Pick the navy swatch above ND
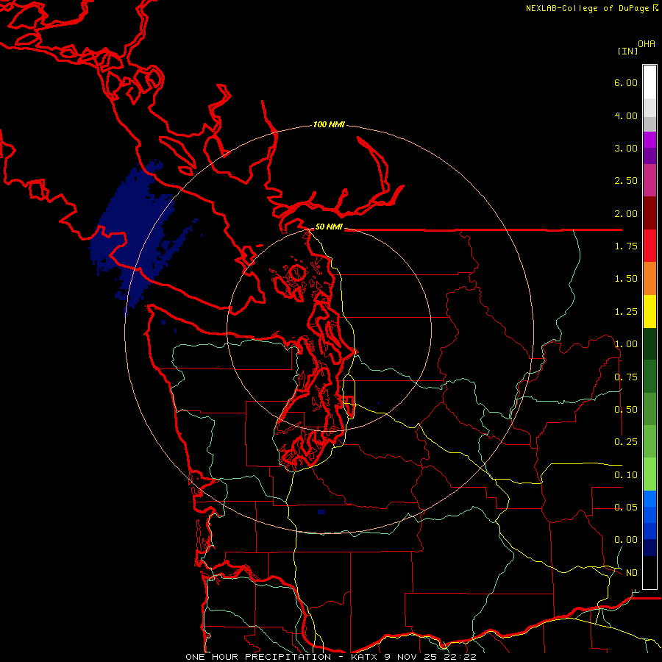Image resolution: width=662 pixels, height=662 pixels. click(x=649, y=548)
